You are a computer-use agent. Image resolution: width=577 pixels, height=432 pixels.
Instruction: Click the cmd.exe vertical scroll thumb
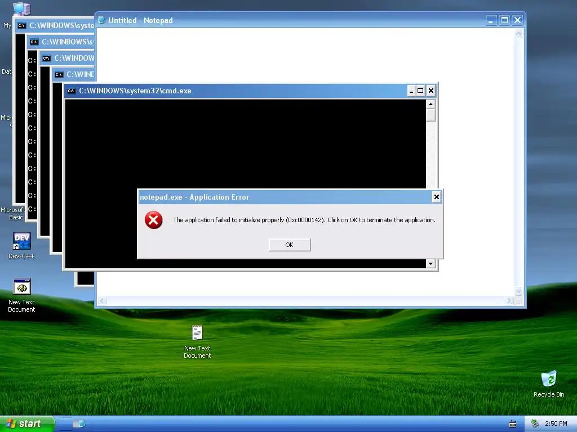(430, 115)
